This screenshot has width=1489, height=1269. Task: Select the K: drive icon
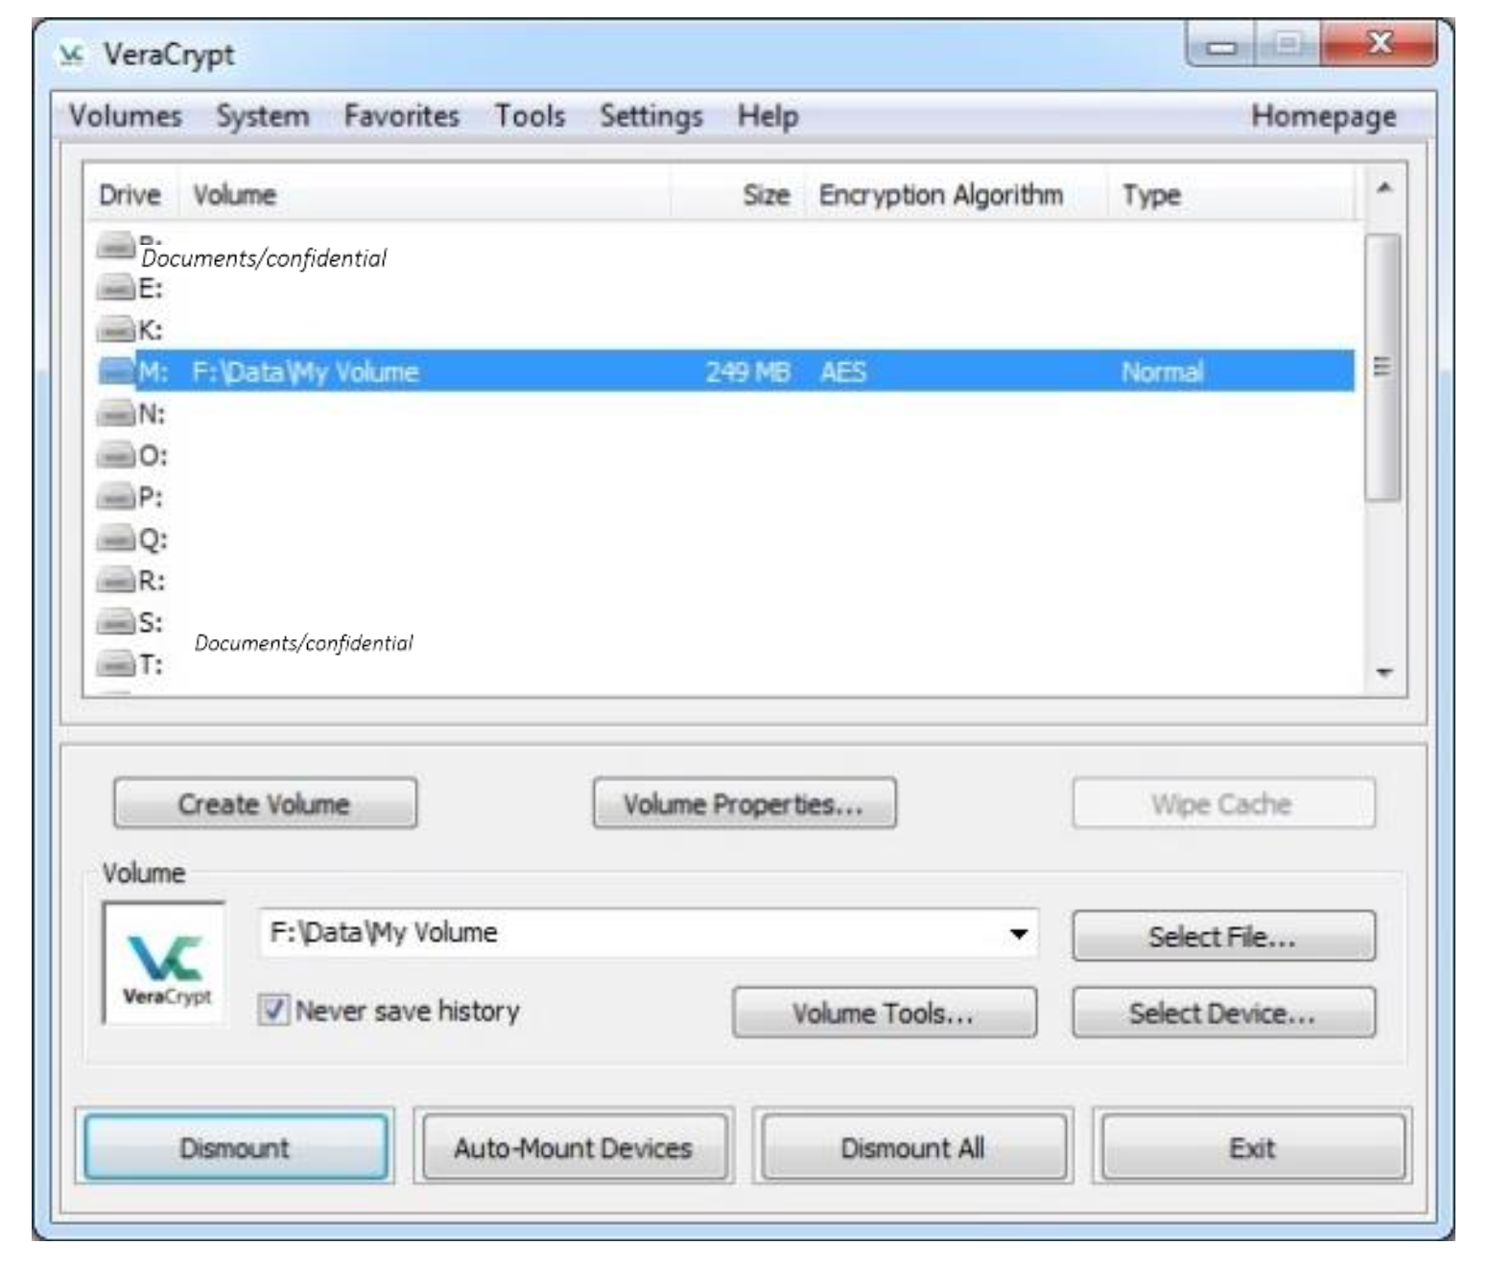click(115, 329)
